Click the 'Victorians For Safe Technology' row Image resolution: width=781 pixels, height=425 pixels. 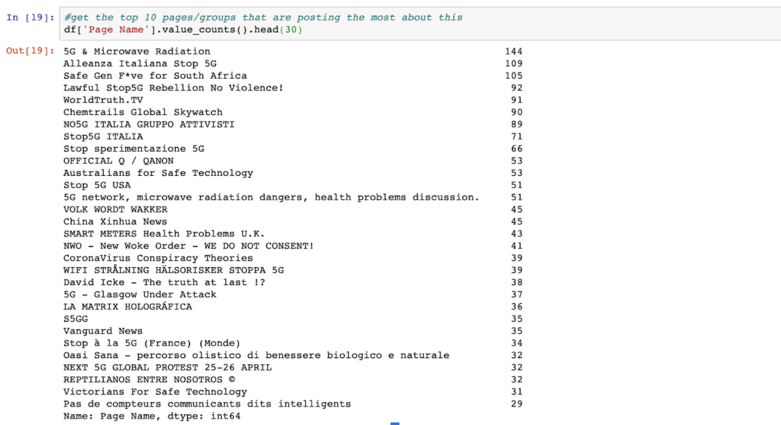pos(155,392)
